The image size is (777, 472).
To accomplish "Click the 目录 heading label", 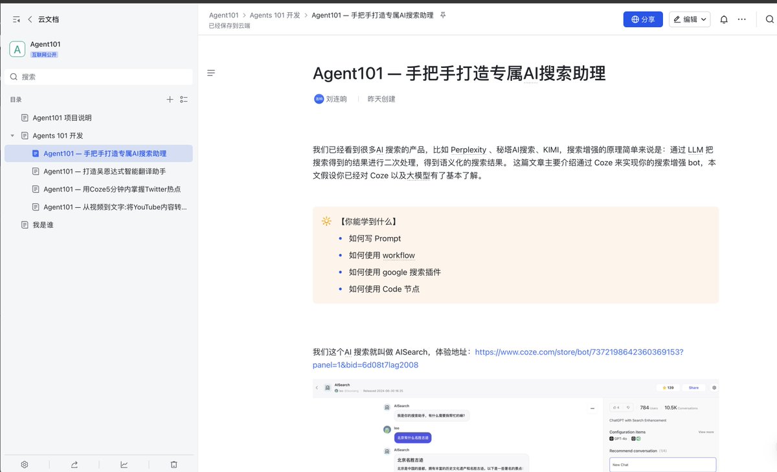I will 16,99.
